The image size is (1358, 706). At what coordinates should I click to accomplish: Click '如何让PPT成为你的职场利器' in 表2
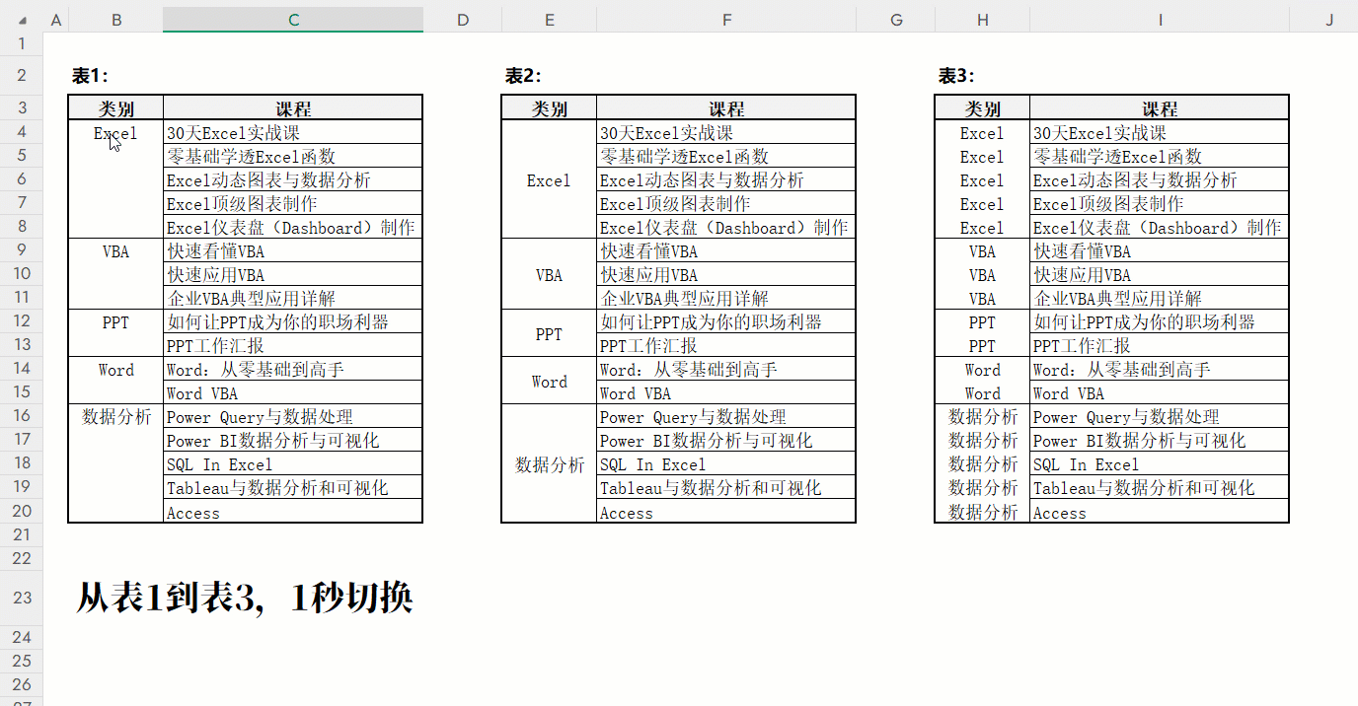726,321
